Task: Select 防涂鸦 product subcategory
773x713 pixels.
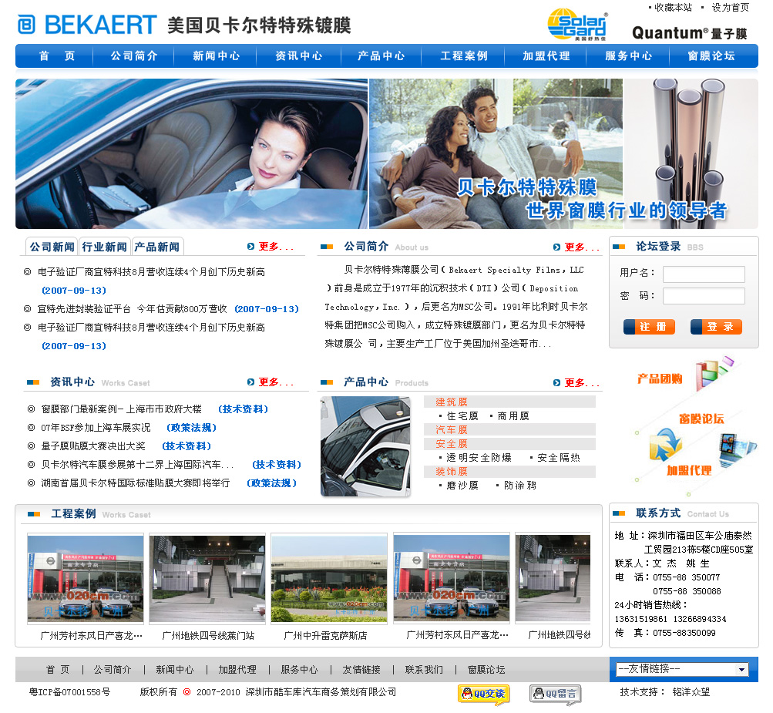Action: [520, 485]
